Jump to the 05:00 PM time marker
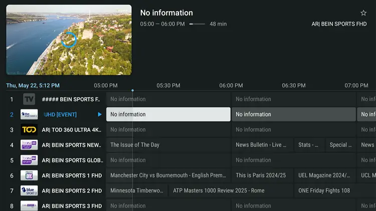This screenshot has width=376, height=211. pyautogui.click(x=106, y=86)
